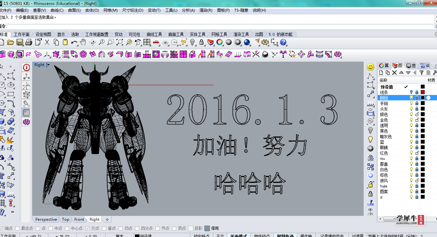
Task: Toggle 停用 osnap disable checkbox
Action: (x=207, y=228)
